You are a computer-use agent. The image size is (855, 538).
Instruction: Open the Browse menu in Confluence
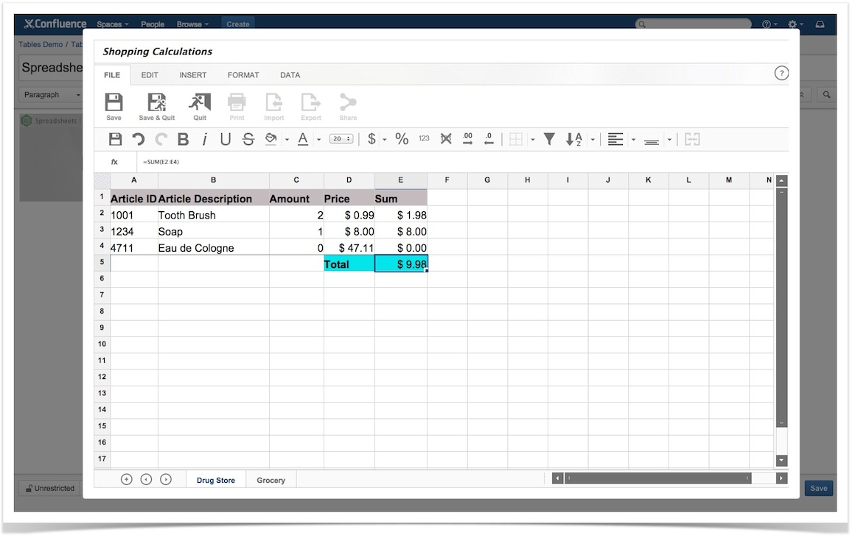coord(192,24)
